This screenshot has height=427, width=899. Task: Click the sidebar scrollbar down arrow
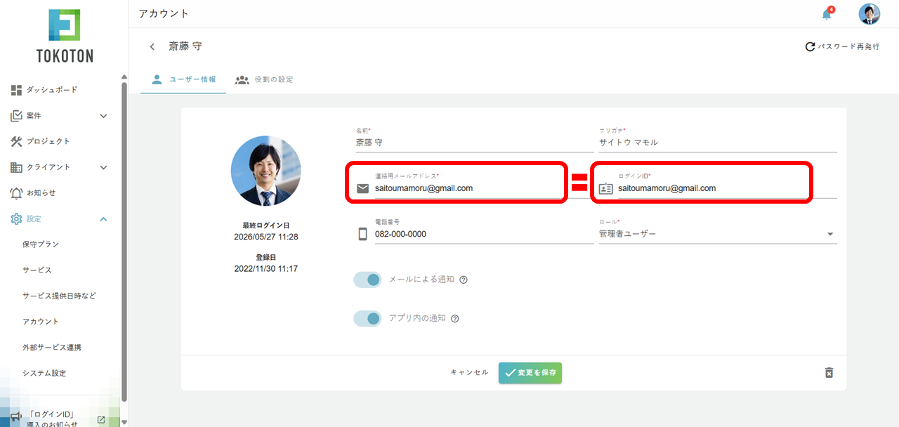(124, 422)
